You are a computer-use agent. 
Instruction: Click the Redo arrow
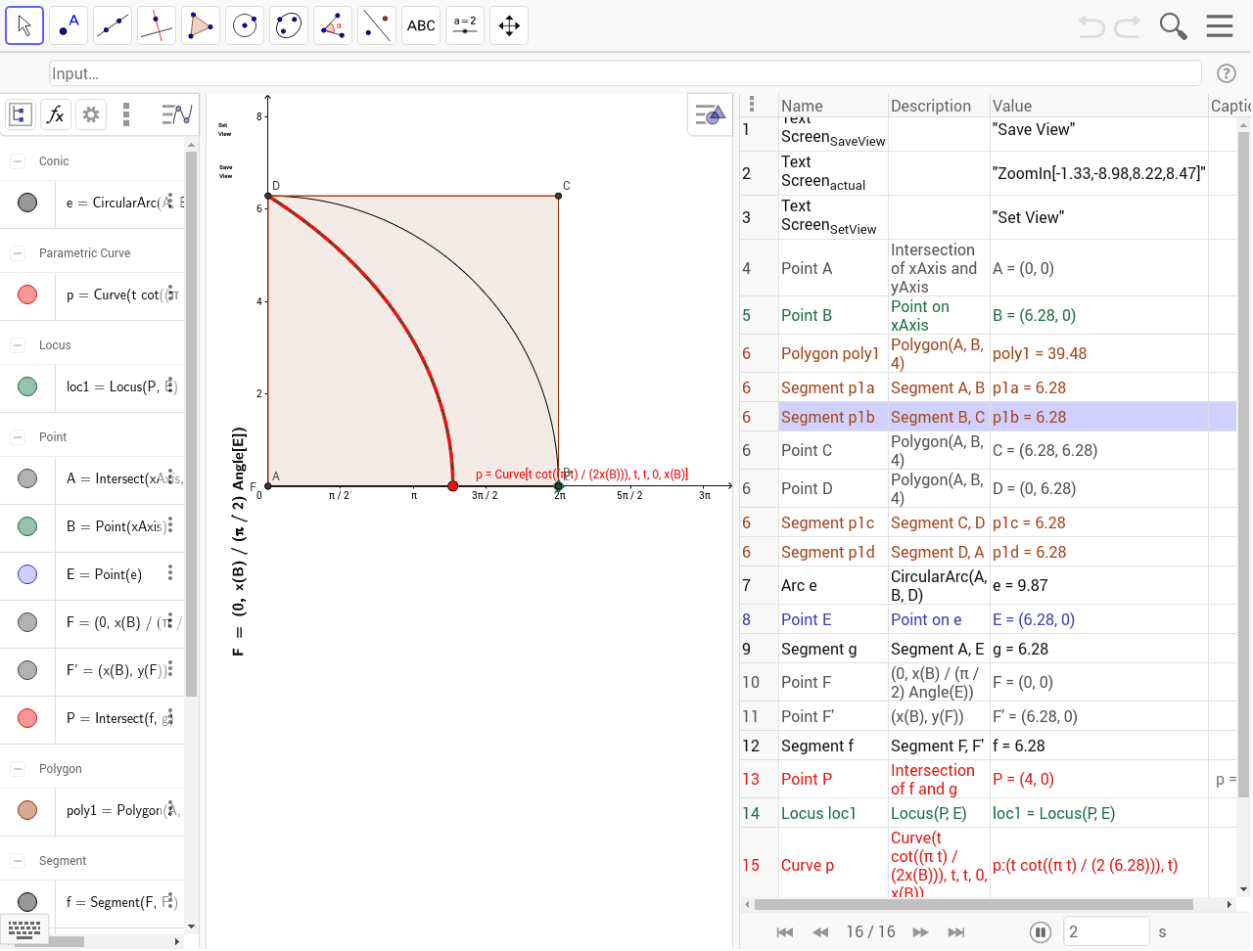point(1128,26)
